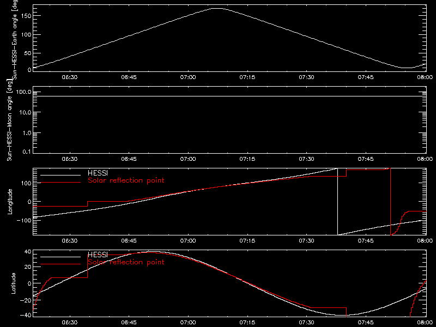This screenshot has height=327, width=436.
Task: Click HESSI legend label in Longitude panel
Action: [x=98, y=173]
